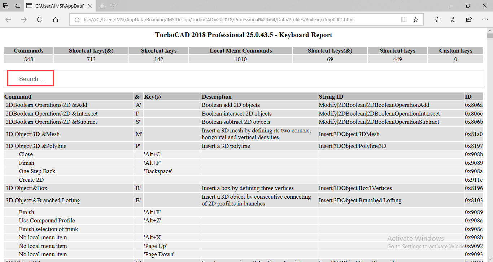The width and height of the screenshot is (493, 262).
Task: Click the 'Alt+Z' key cell
Action: pyautogui.click(x=172, y=221)
